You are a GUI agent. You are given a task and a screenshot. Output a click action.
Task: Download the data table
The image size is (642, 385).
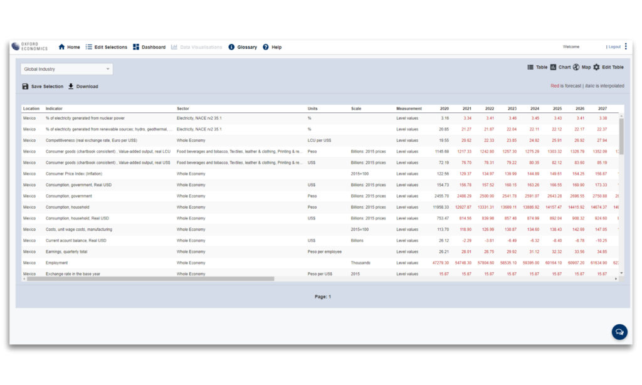pyautogui.click(x=83, y=87)
